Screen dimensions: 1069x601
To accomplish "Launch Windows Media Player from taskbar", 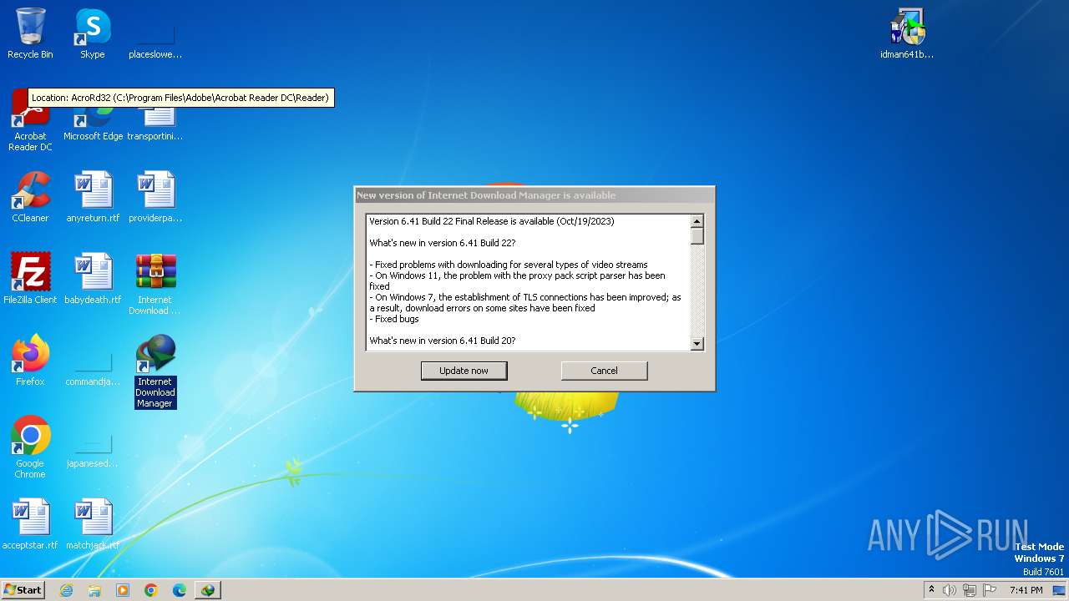I will [x=123, y=590].
